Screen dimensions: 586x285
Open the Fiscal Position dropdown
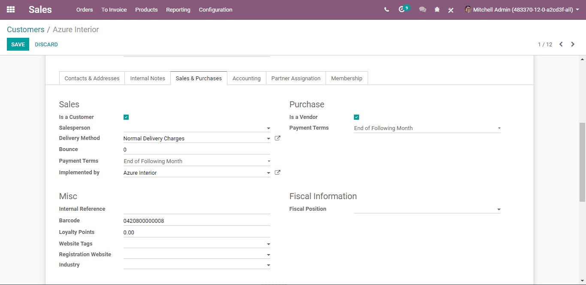pyautogui.click(x=427, y=209)
